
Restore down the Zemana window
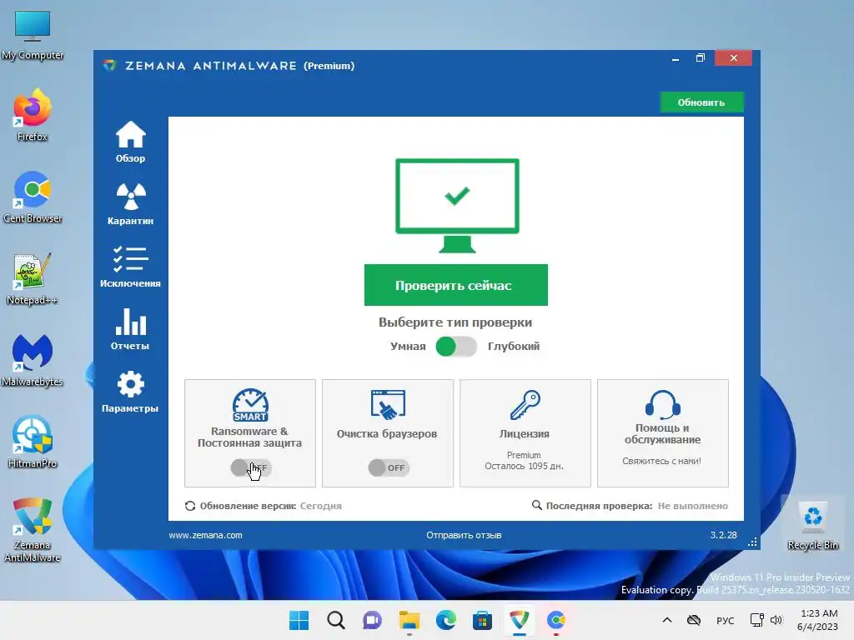coord(701,58)
